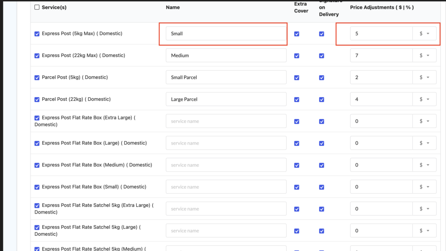Toggle Extra Cover for Express Post (5kg Max)
Image resolution: width=446 pixels, height=251 pixels.
click(x=297, y=34)
